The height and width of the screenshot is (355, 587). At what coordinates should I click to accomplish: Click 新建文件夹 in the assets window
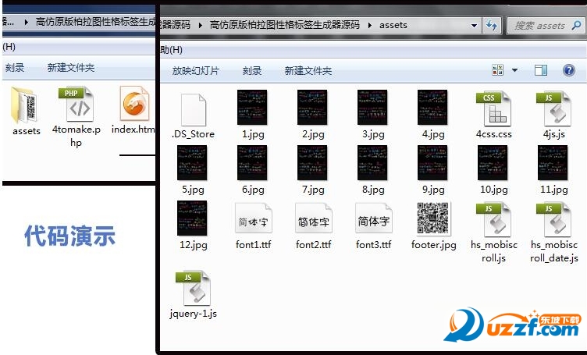308,70
